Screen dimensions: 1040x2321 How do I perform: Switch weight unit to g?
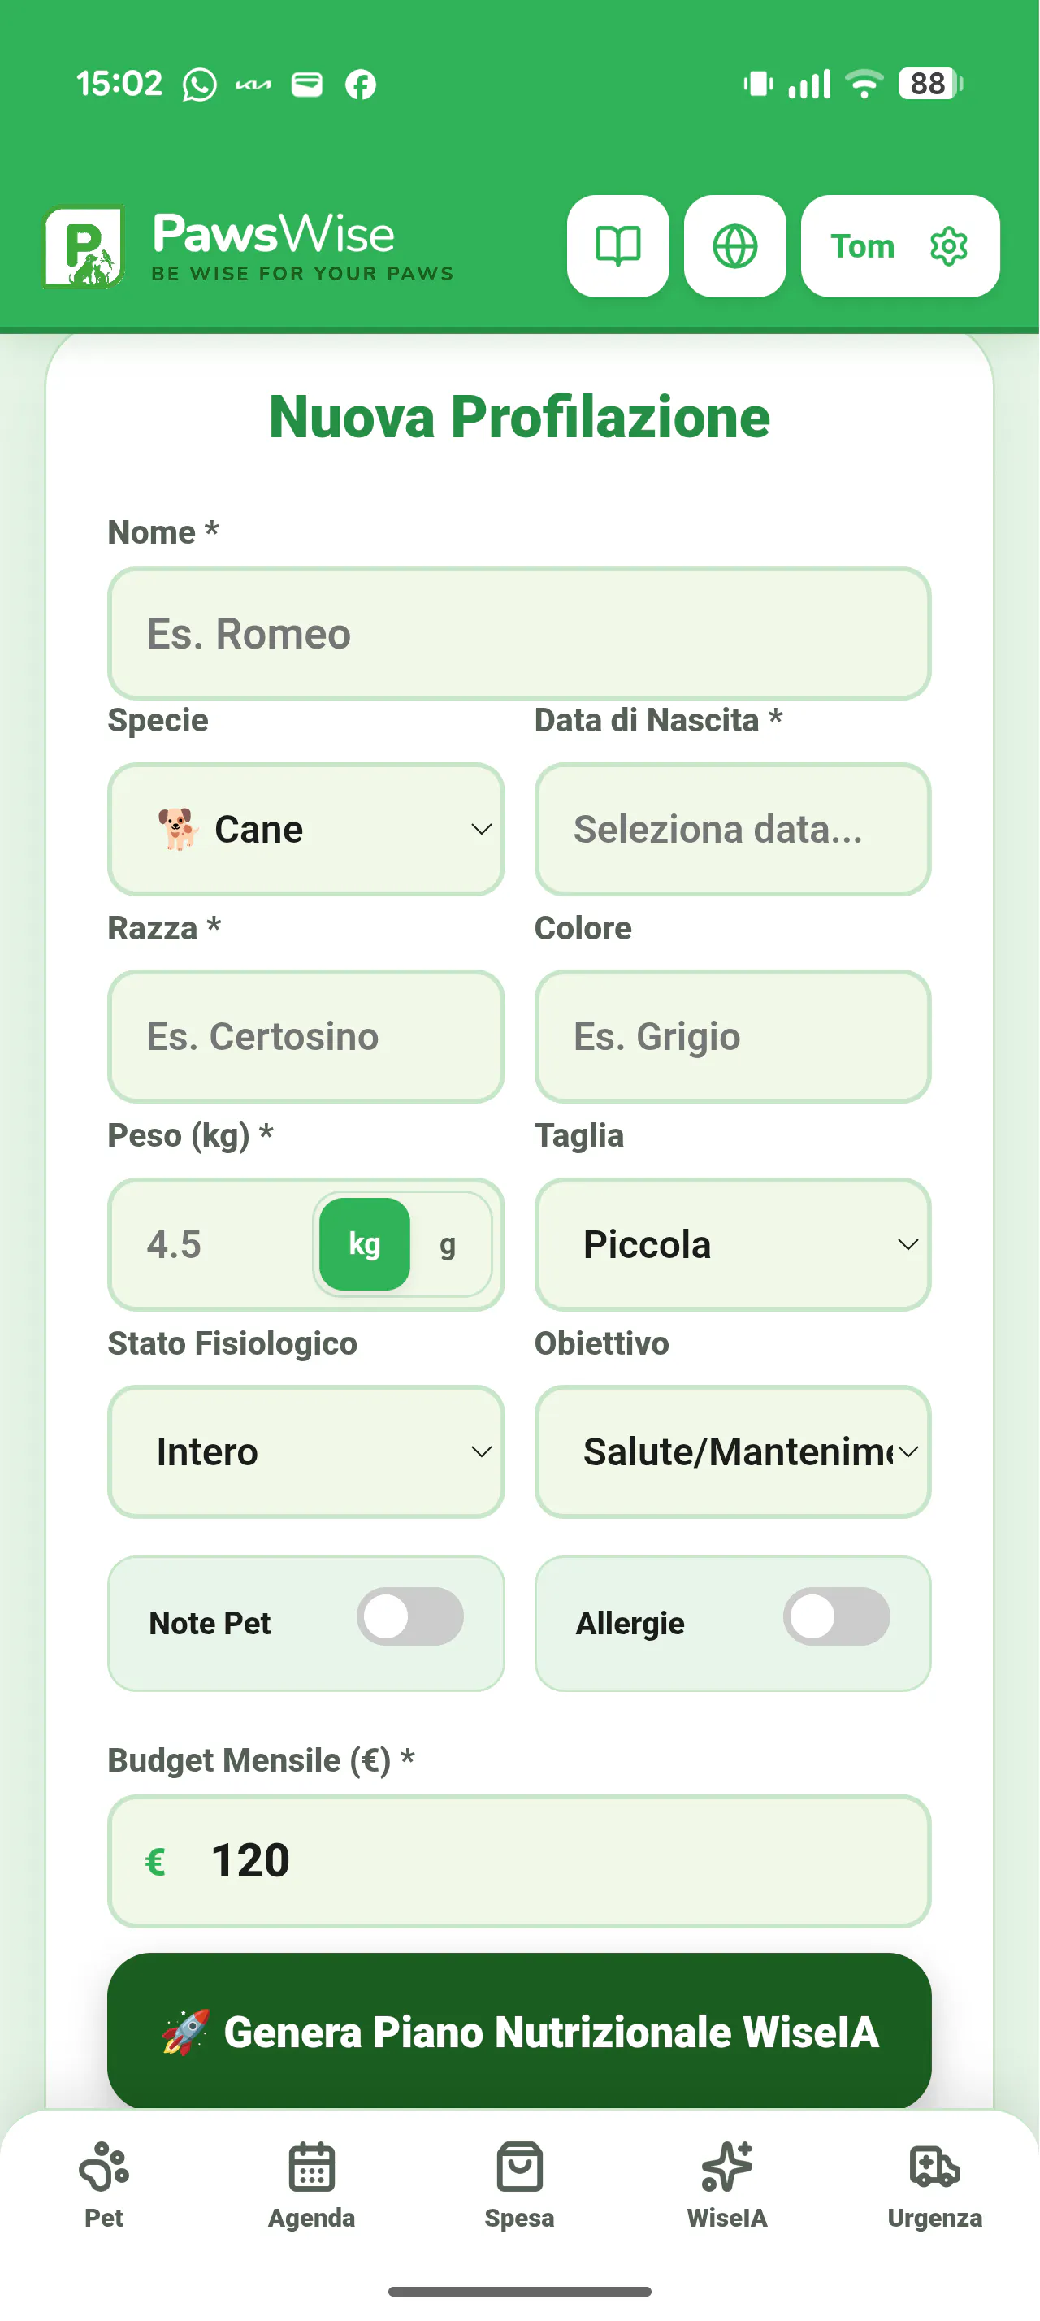click(x=448, y=1244)
